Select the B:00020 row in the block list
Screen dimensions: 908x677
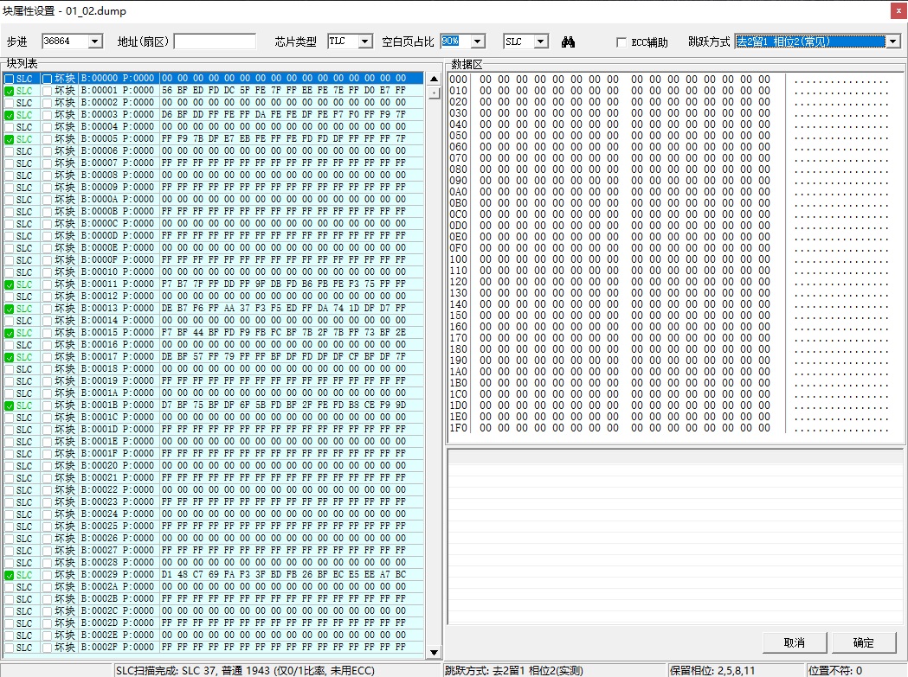213,466
